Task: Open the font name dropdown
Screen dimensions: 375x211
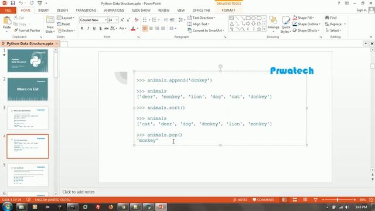Action: point(105,20)
